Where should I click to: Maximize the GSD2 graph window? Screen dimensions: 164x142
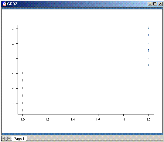(x=155, y=4)
